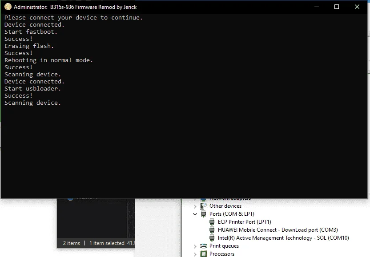Click 'Please connect your device to continue.' line
This screenshot has width=370, height=257.
[x=74, y=18]
